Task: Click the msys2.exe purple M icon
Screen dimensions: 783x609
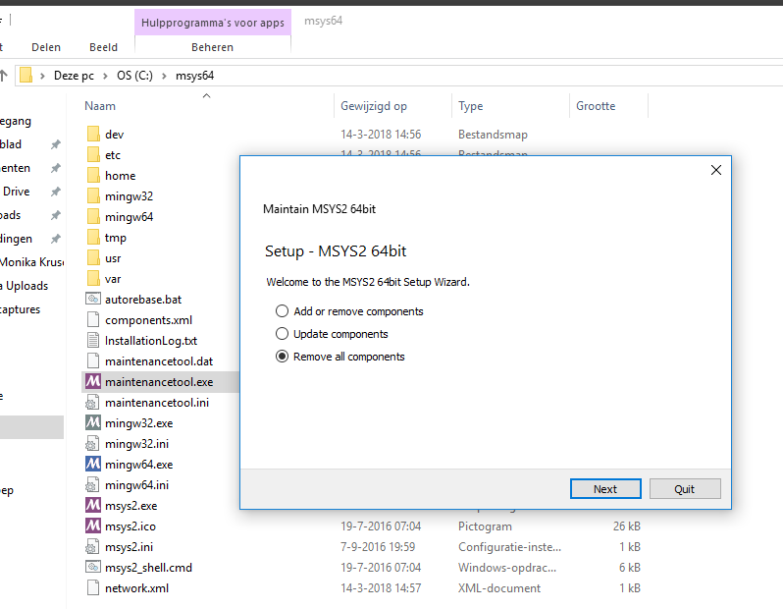Action: (x=93, y=505)
